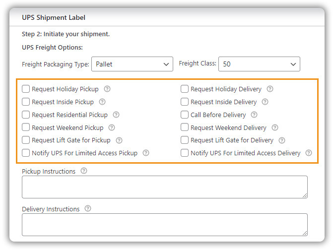The image size is (335, 252).
Task: Open help icon next to Request Holiday Pickup
Action: pos(107,89)
